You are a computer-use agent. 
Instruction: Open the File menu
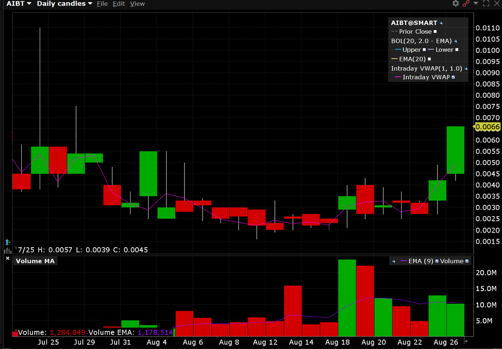pos(102,3)
